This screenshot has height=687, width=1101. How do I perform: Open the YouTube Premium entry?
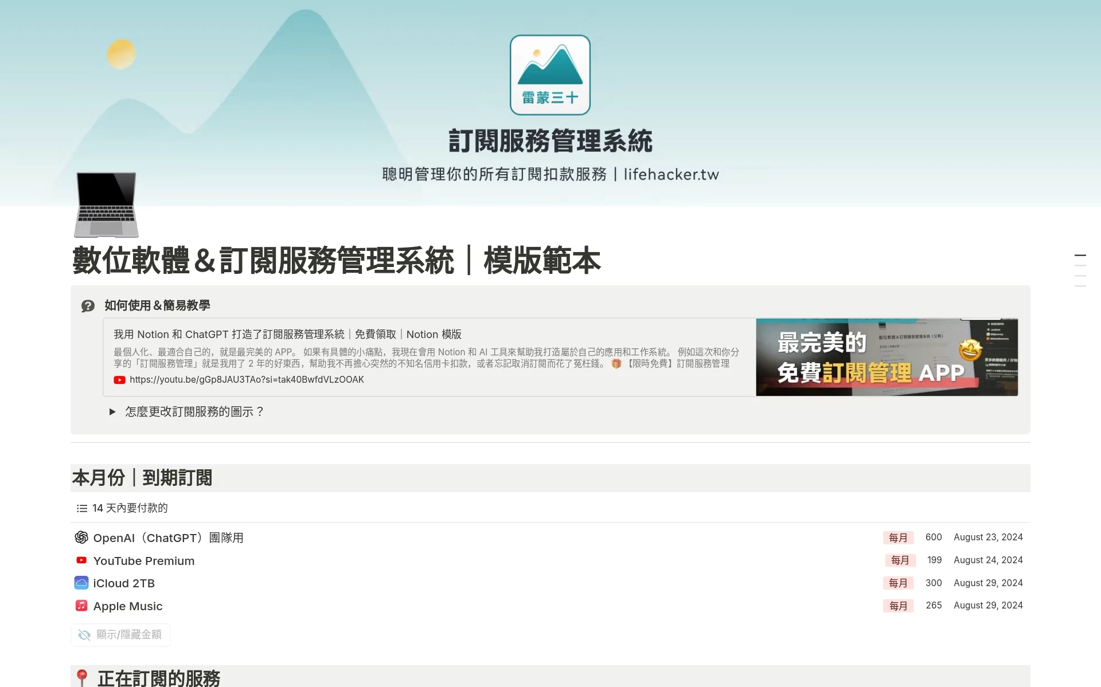point(144,561)
